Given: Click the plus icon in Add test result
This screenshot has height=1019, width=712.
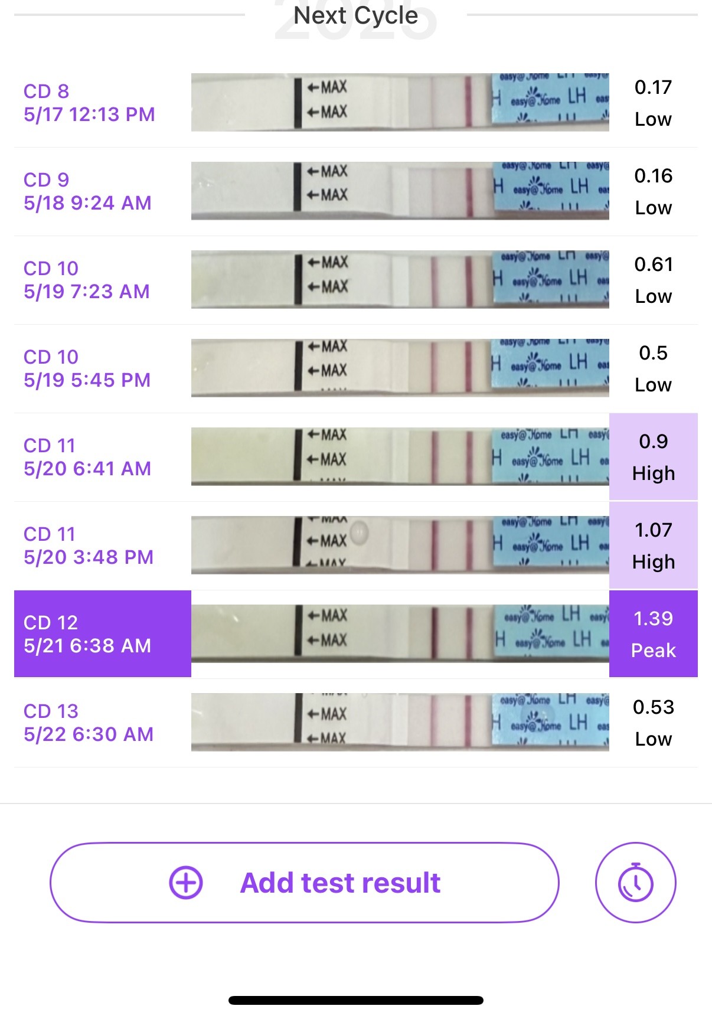Looking at the screenshot, I should 186,883.
